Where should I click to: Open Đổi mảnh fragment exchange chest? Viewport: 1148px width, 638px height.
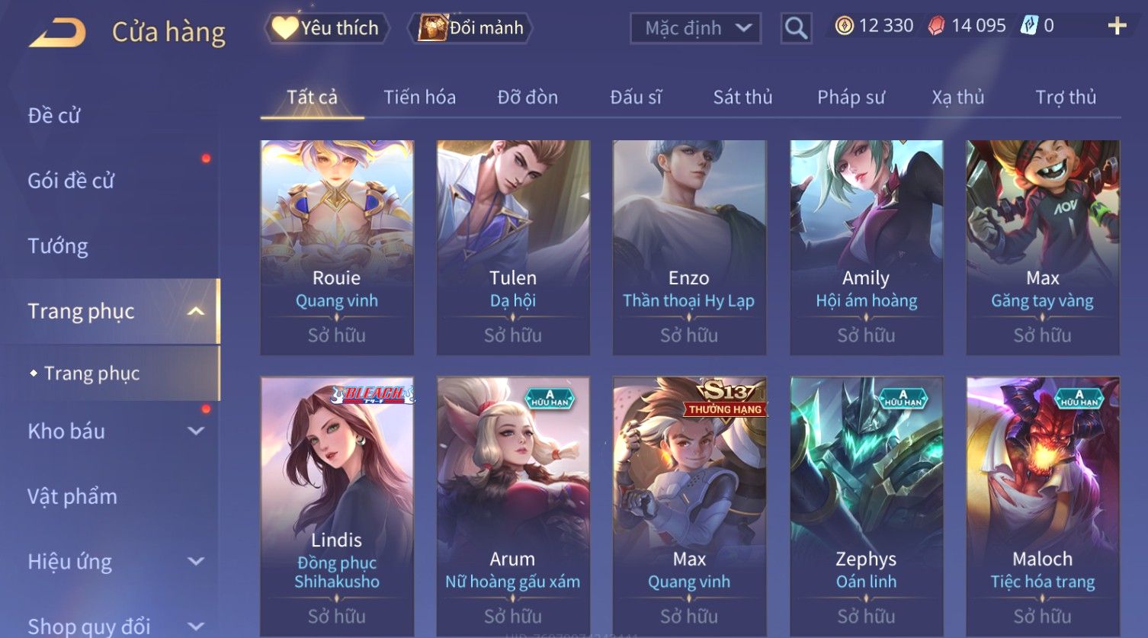click(471, 28)
